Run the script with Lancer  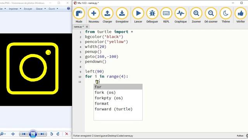point(138,15)
